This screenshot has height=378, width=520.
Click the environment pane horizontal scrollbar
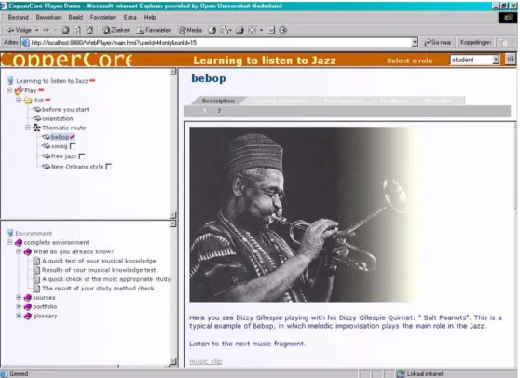click(x=87, y=366)
